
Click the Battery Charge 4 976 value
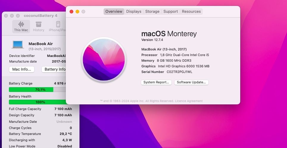(60, 83)
